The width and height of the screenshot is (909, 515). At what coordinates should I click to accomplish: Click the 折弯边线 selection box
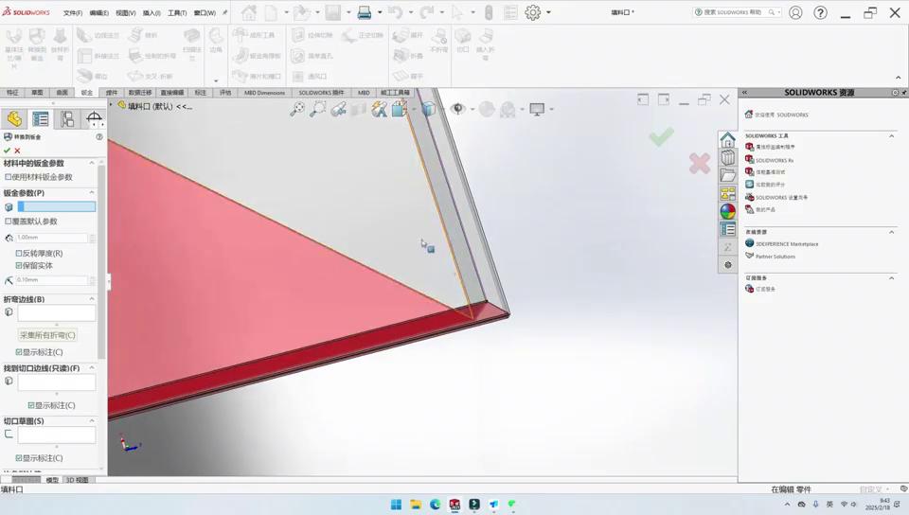pos(56,312)
